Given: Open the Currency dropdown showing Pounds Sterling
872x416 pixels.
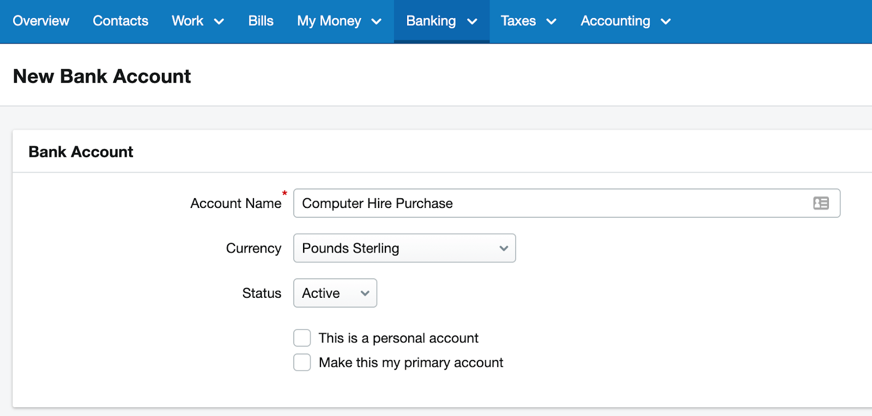Looking at the screenshot, I should pos(404,248).
